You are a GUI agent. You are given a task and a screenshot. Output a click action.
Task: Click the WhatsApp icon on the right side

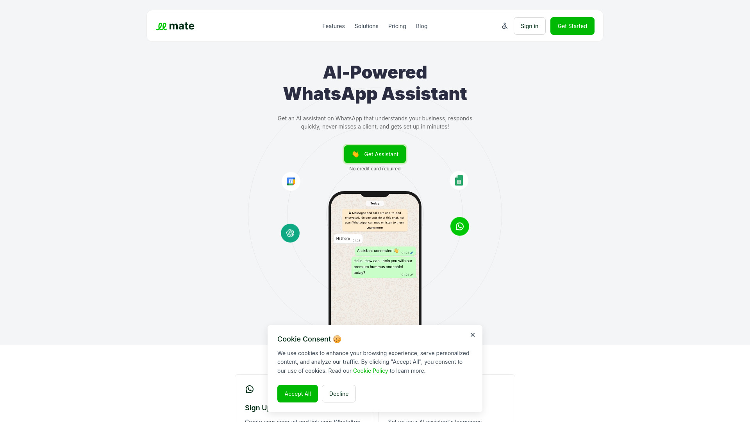pyautogui.click(x=459, y=226)
